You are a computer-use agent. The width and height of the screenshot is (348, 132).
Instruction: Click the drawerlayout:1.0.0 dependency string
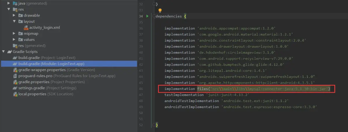point(243,47)
